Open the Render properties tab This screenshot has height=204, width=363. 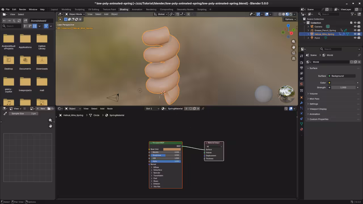(301, 62)
